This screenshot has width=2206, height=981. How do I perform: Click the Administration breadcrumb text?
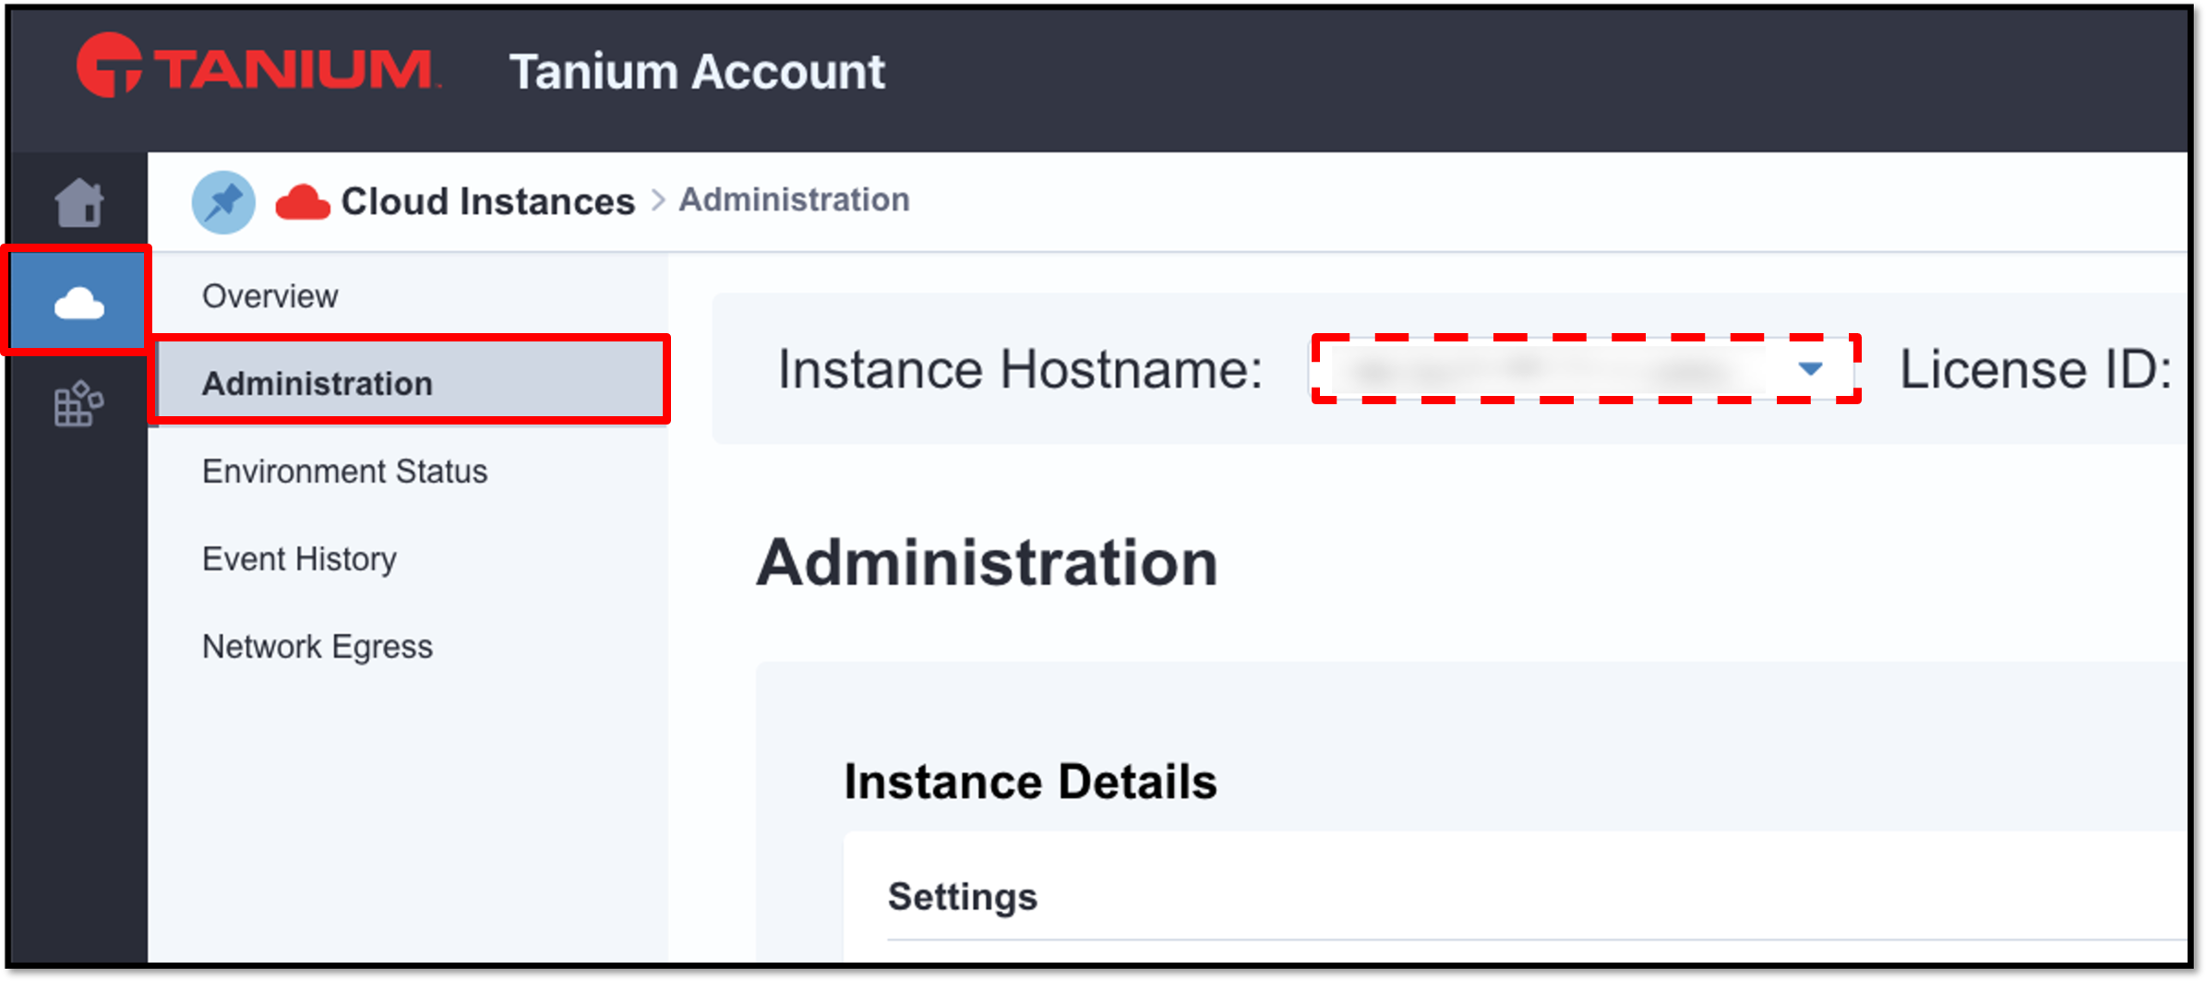pyautogui.click(x=794, y=199)
